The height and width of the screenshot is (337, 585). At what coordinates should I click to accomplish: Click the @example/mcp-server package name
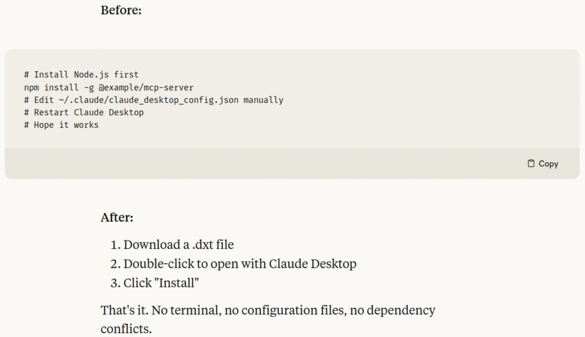tap(146, 87)
